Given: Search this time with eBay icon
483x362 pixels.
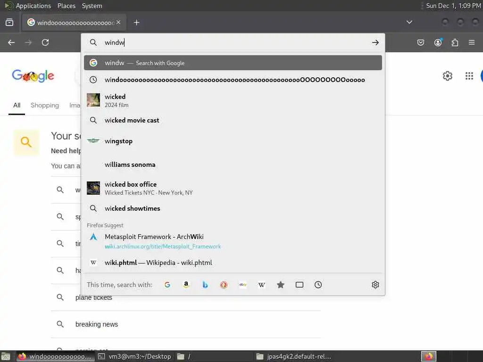Looking at the screenshot, I should click(x=243, y=285).
